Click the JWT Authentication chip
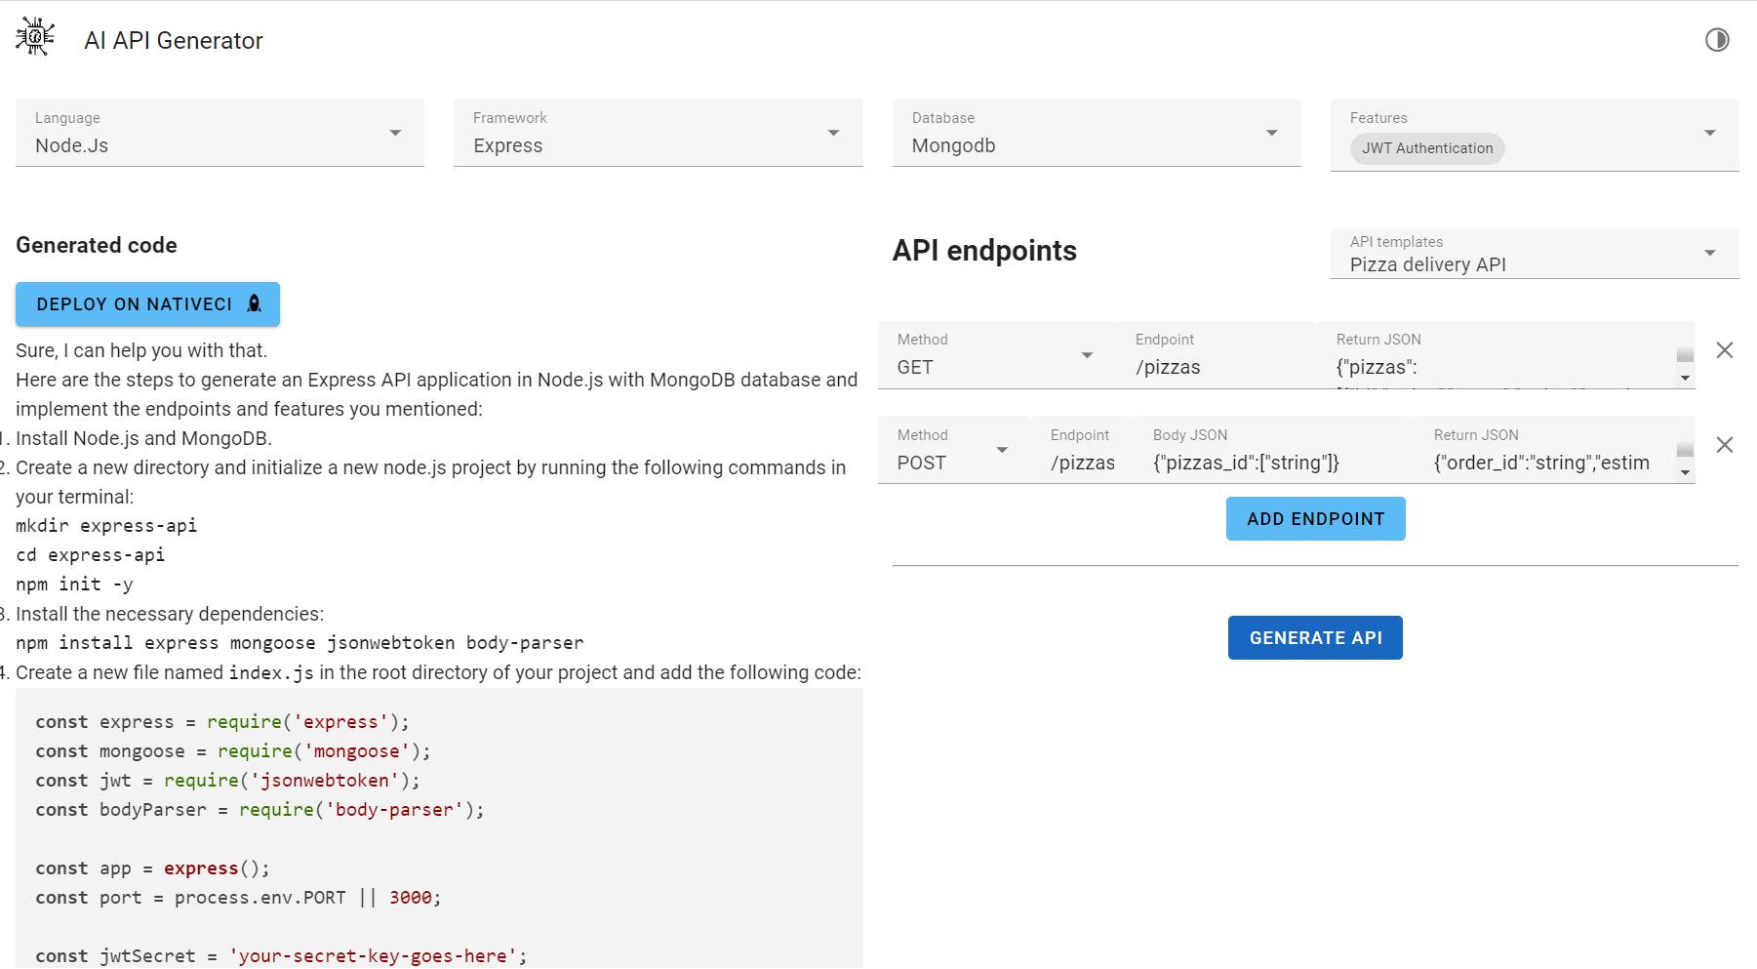The image size is (1757, 969). coord(1427,148)
